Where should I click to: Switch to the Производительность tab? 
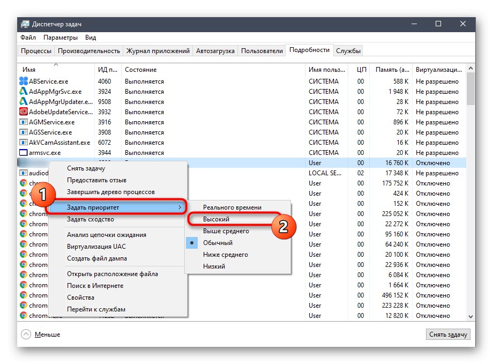coord(89,51)
